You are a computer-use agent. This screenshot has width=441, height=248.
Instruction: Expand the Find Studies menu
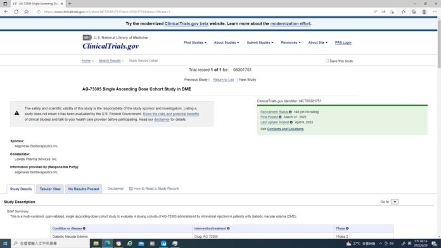195,42
